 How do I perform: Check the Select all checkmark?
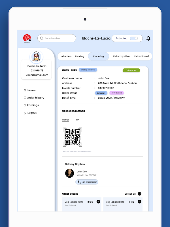pyautogui.click(x=139, y=194)
